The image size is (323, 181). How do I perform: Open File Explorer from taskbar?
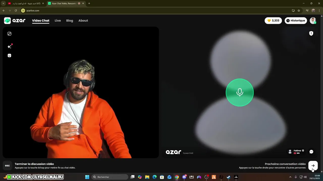pyautogui.click(x=147, y=177)
